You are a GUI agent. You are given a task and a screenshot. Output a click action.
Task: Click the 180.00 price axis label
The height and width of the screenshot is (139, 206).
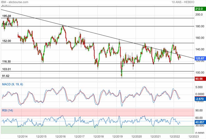click(x=200, y=26)
